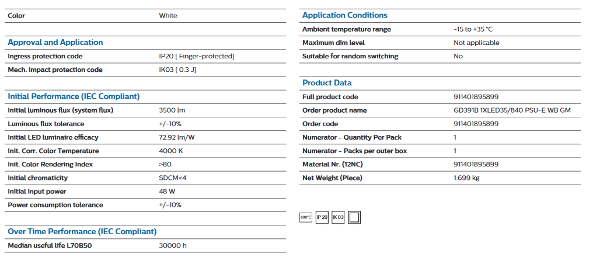Click the full product code value 911401895899
Screen dimensions: 593x264
pos(476,97)
